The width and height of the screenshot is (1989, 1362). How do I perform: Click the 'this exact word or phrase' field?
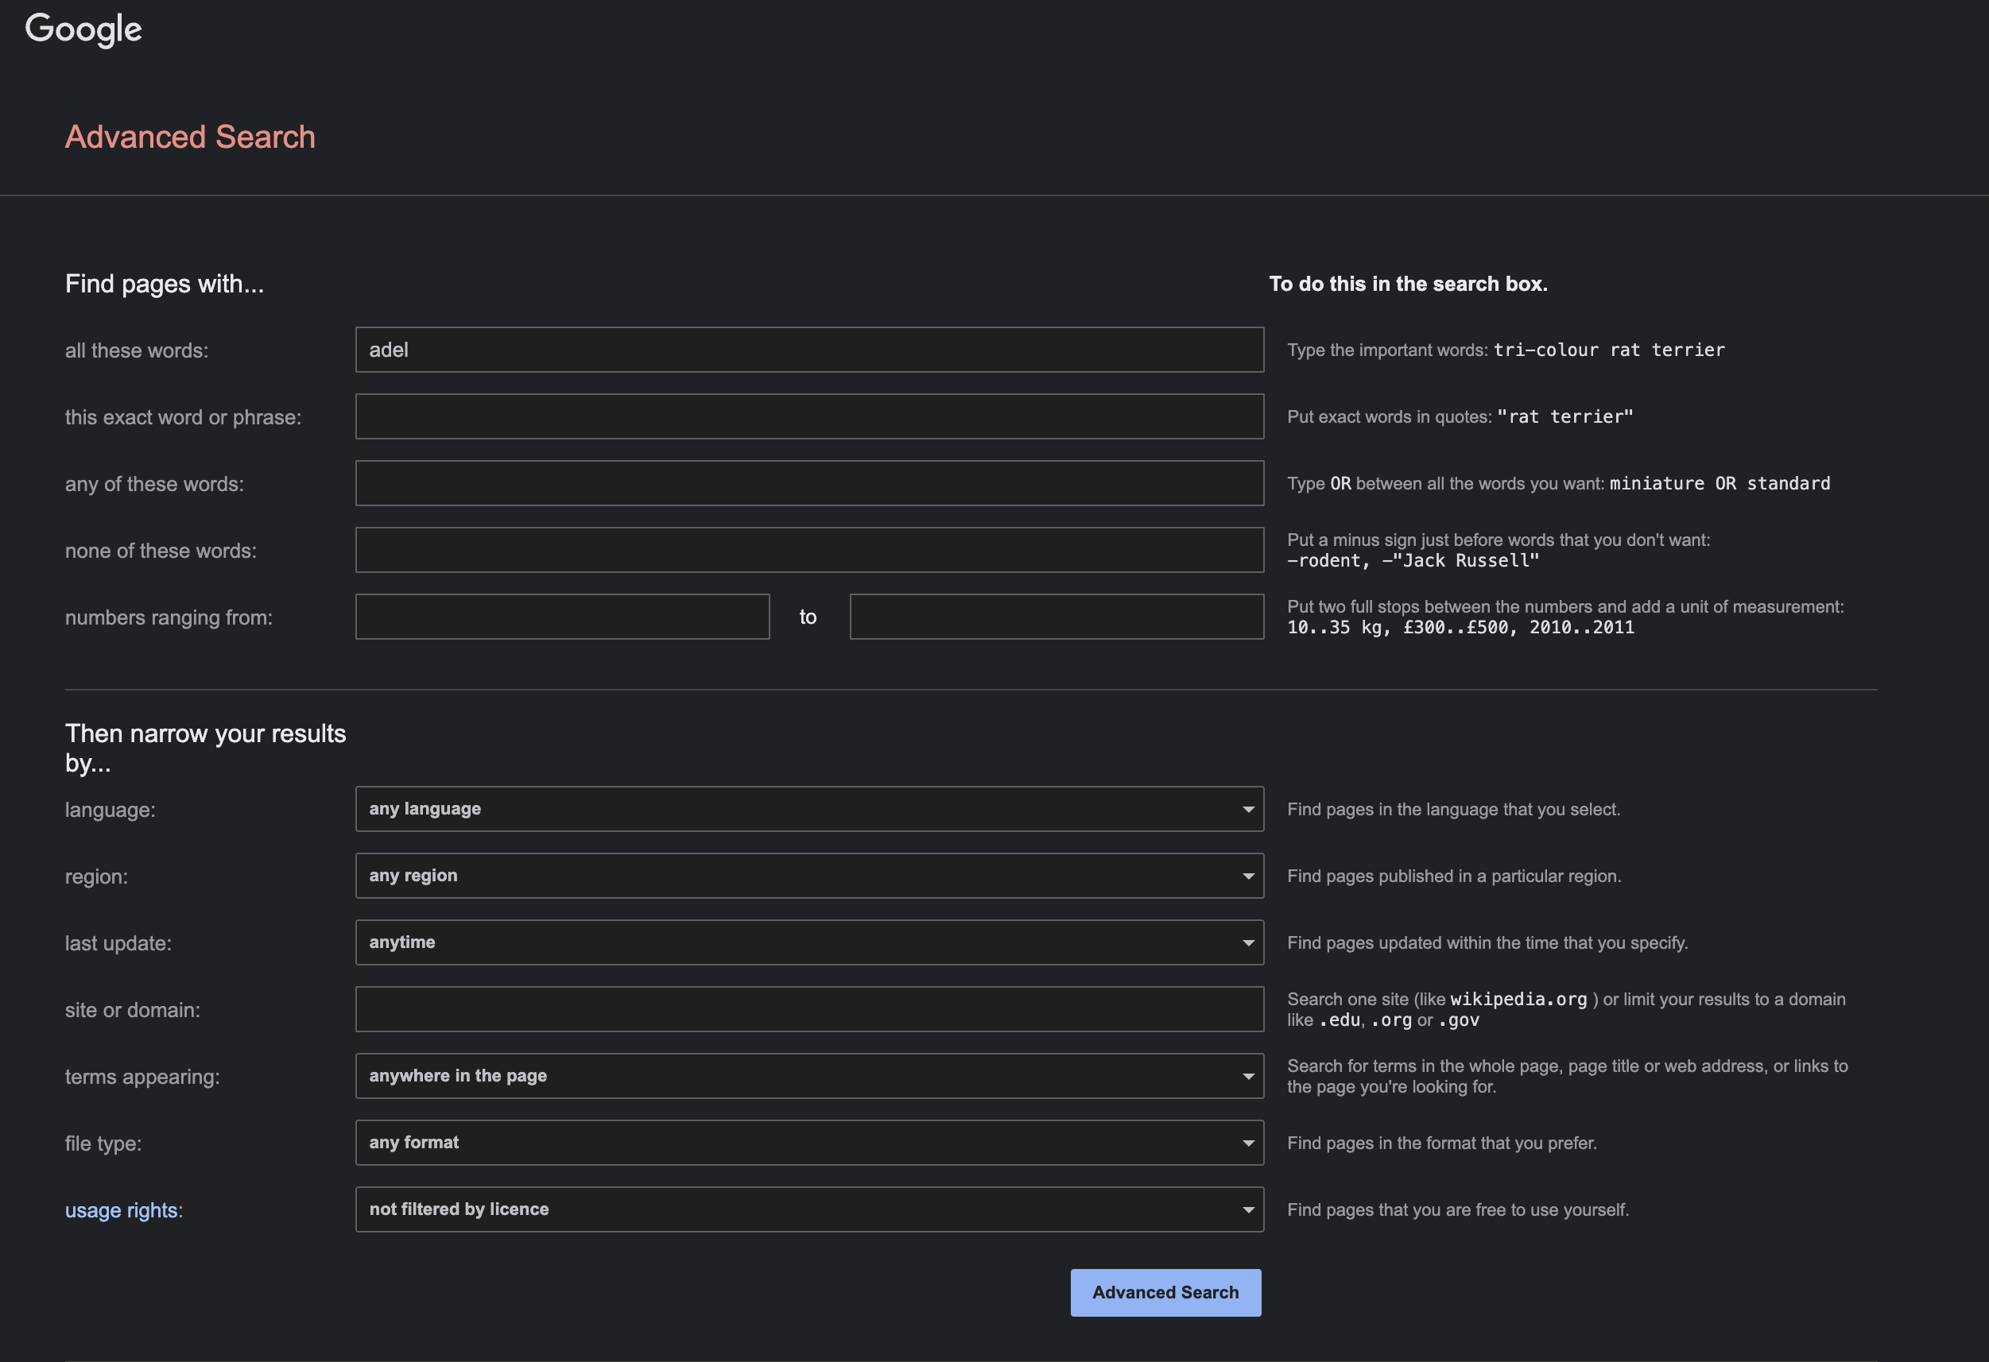pyautogui.click(x=808, y=416)
